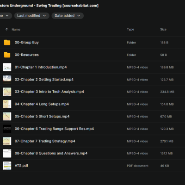Select the ATS.pdf file name
Viewport: 185px width, 185px height.
21,166
